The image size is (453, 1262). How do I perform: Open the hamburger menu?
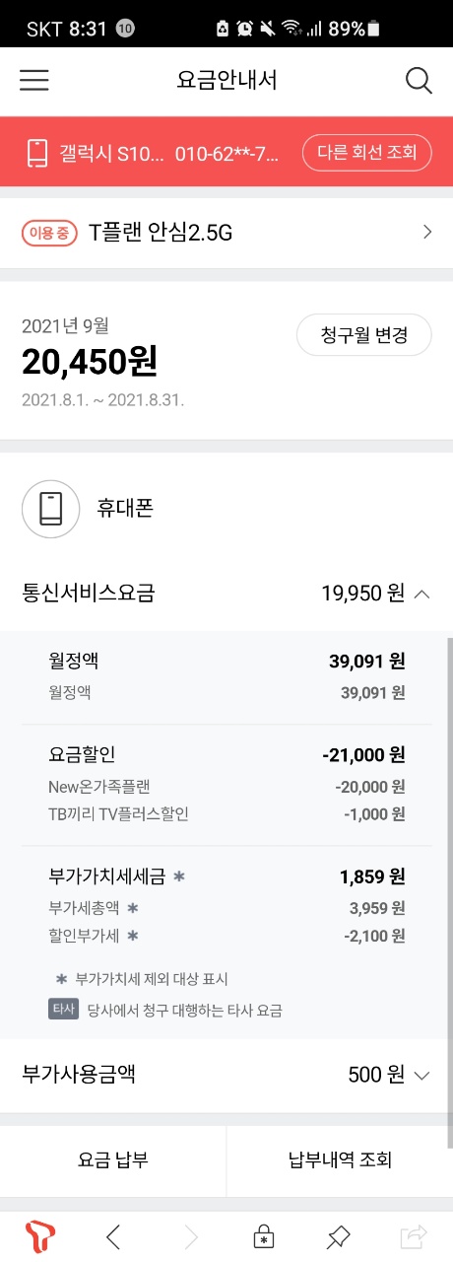point(34,81)
